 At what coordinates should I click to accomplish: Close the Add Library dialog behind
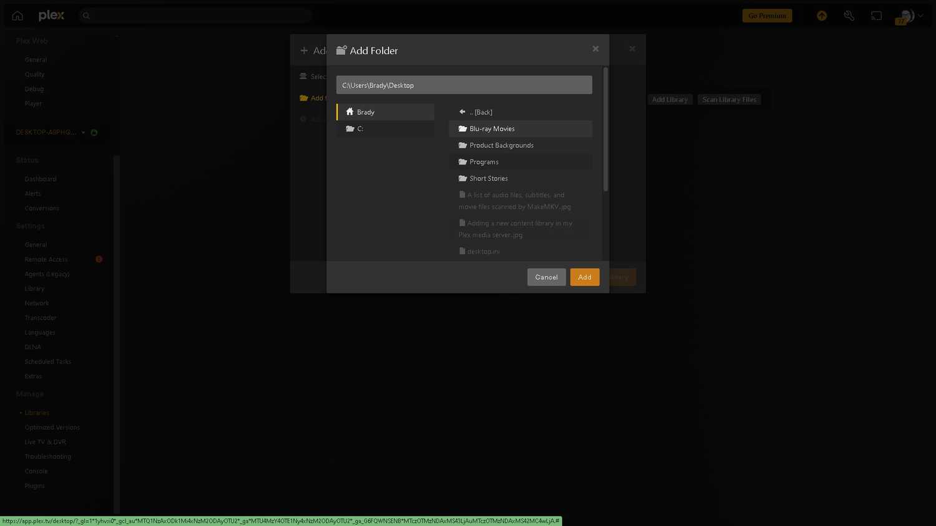632,49
